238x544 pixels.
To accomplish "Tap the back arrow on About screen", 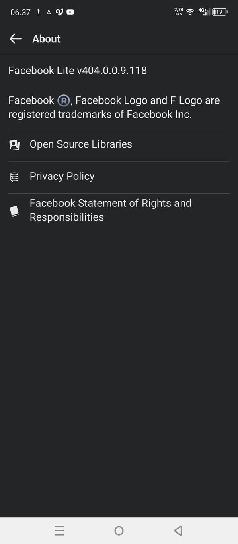I will (x=15, y=38).
